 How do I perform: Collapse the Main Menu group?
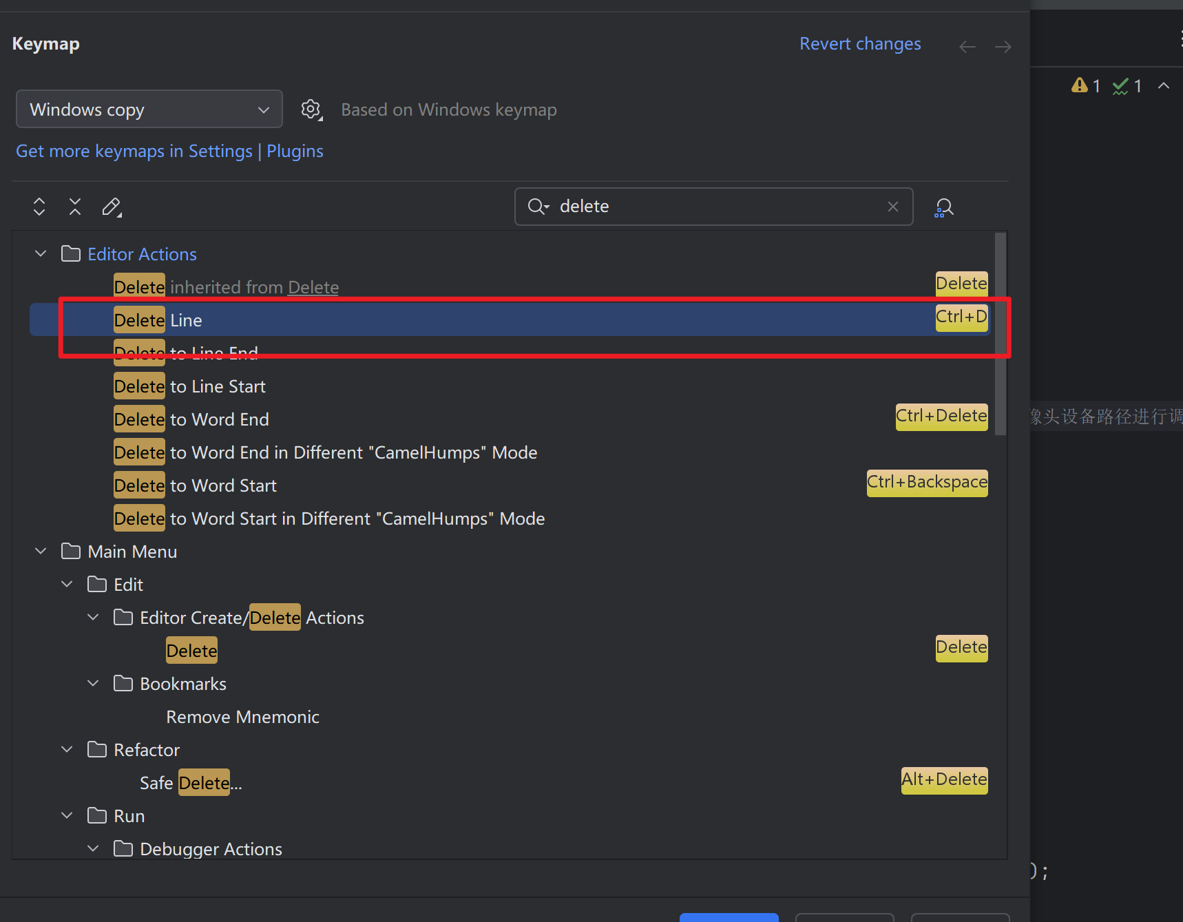coord(41,551)
